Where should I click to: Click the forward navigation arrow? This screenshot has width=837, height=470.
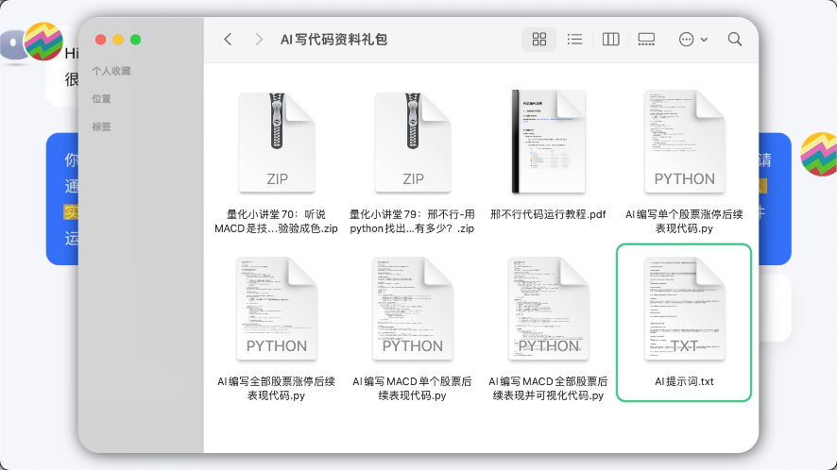(258, 40)
